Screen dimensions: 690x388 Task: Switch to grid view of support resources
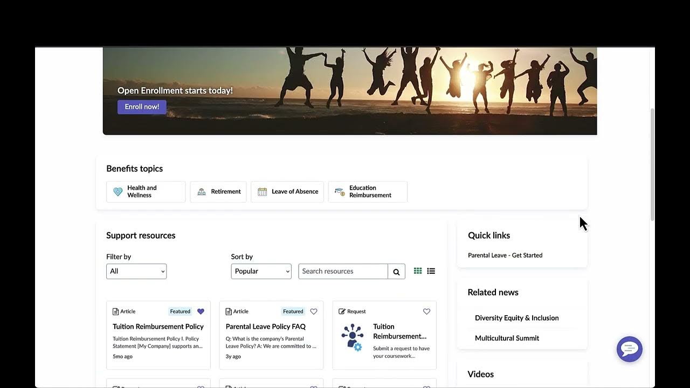(417, 271)
